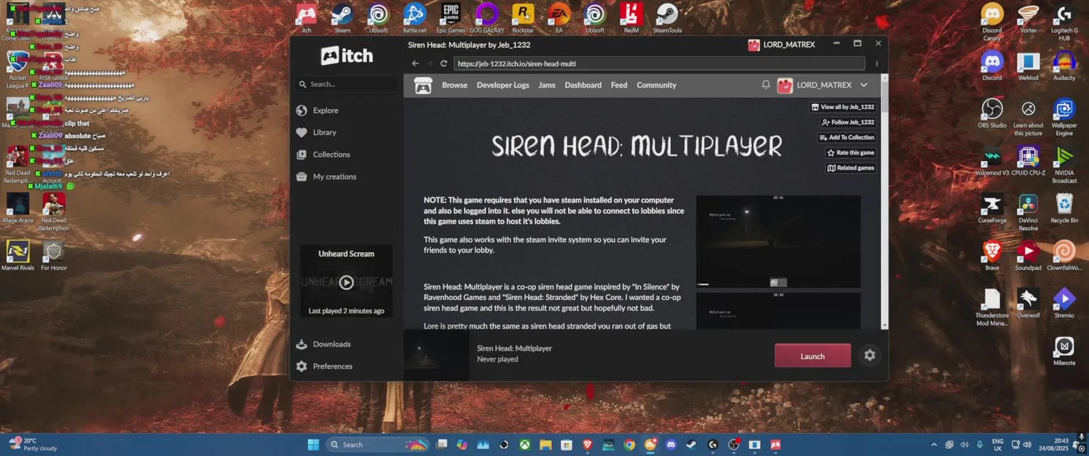1089x456 pixels.
Task: Open Developer Logs on itch page
Action: [x=502, y=85]
